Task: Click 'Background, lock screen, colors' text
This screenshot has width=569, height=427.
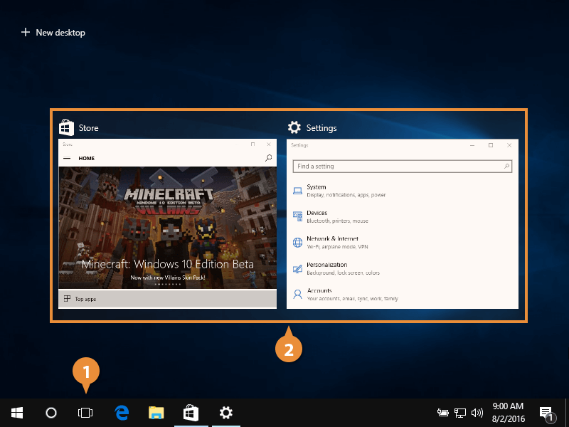Action: (x=344, y=273)
